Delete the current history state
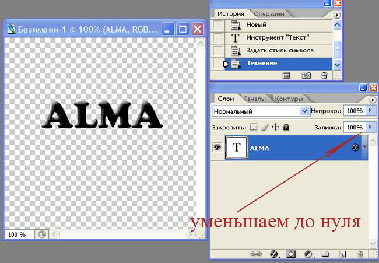The height and width of the screenshot is (263, 379). coord(324,75)
